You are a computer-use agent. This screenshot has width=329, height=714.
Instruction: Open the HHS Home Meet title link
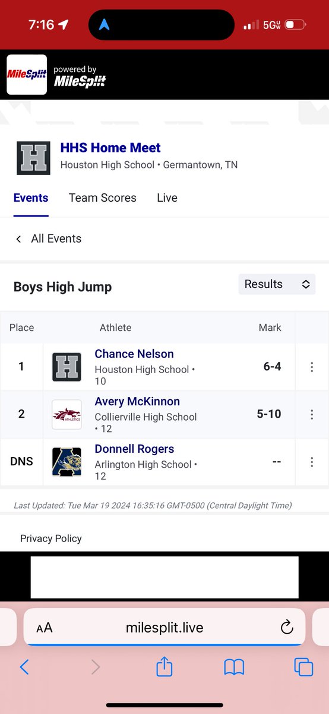tap(110, 148)
